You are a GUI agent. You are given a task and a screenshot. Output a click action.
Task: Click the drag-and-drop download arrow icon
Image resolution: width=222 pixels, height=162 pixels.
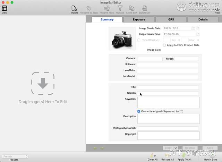point(43,83)
